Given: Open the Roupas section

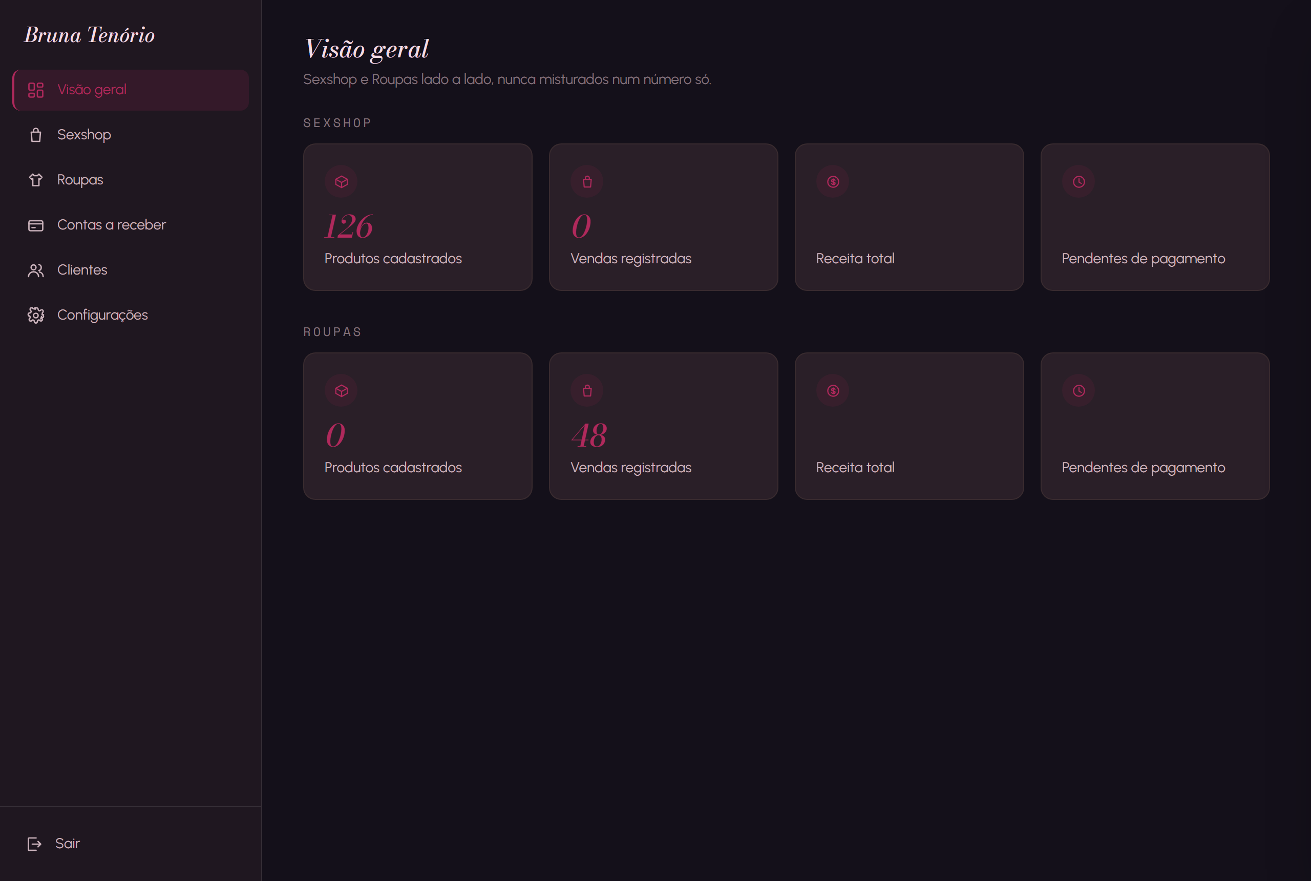Looking at the screenshot, I should (131, 180).
